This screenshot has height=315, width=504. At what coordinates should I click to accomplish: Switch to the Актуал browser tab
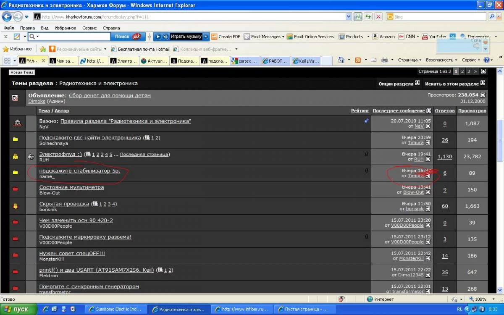pos(154,61)
